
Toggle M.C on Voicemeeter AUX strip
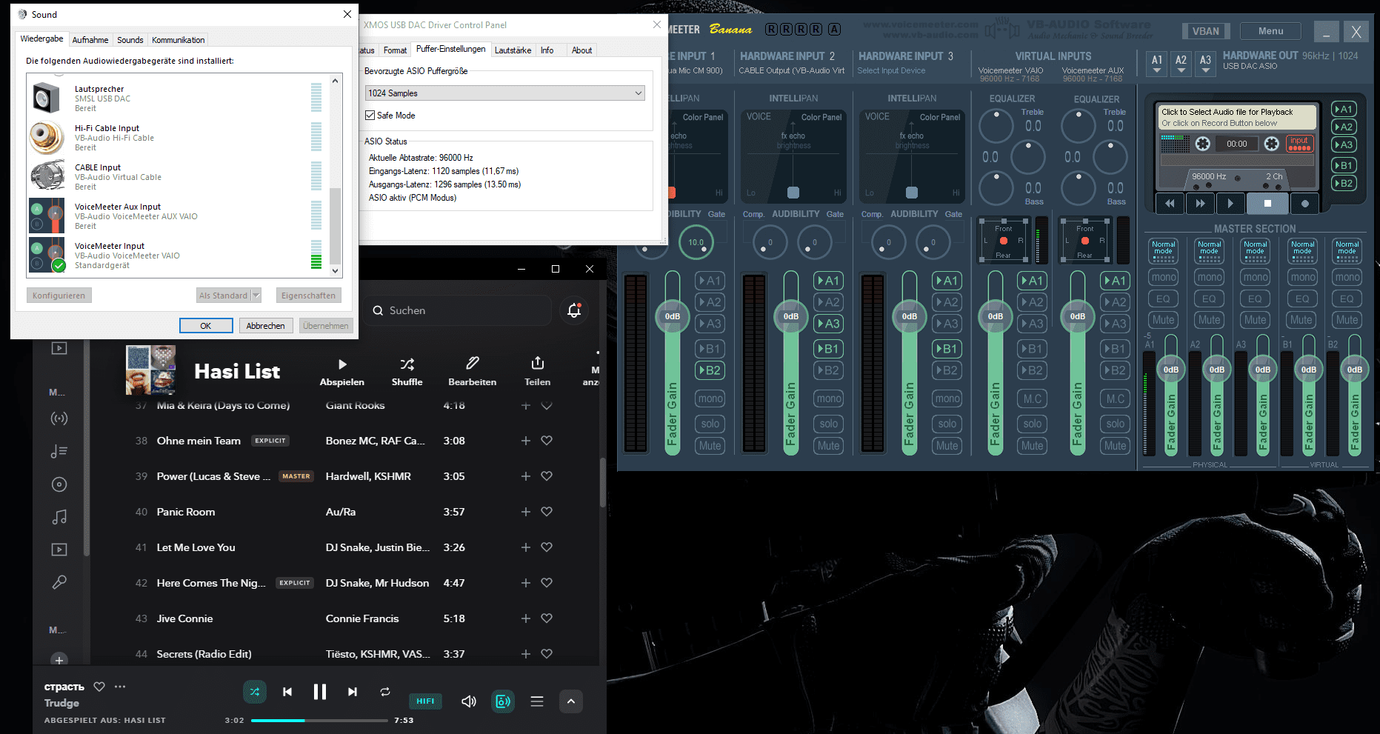click(1115, 398)
